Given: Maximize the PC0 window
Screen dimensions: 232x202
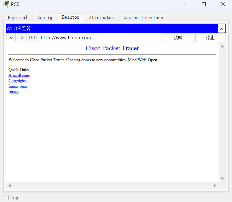Looking at the screenshot, I should pyautogui.click(x=204, y=4).
